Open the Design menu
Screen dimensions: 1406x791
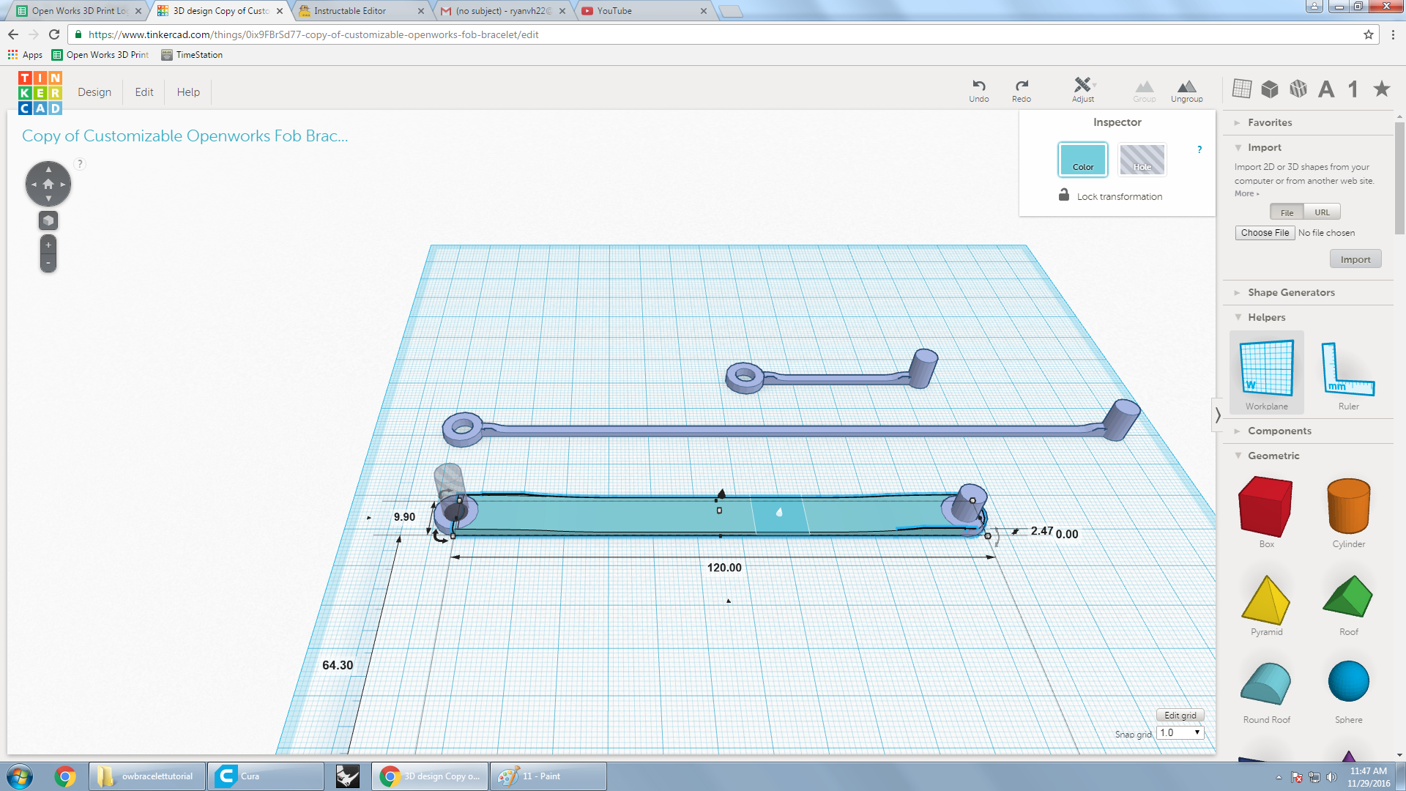tap(94, 92)
